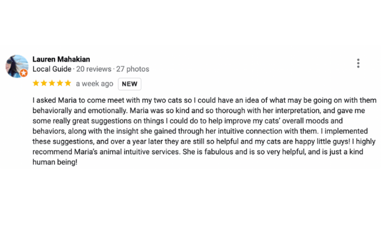
Task: Open the three-dot review options menu
Action: (358, 63)
